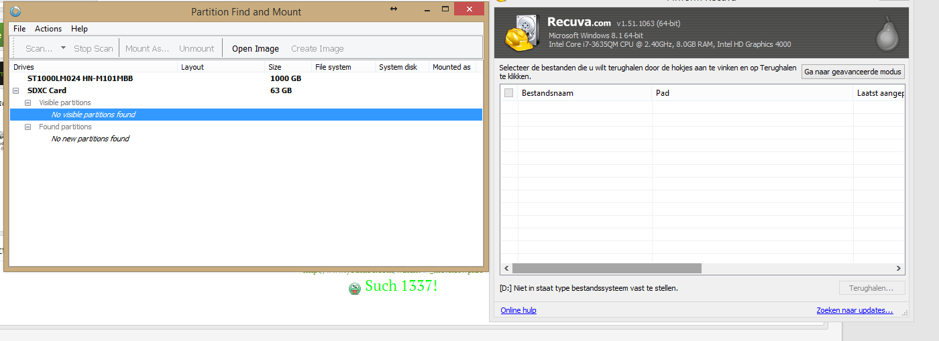Click the 'Such 1337!' green text
The width and height of the screenshot is (939, 341).
click(x=401, y=286)
